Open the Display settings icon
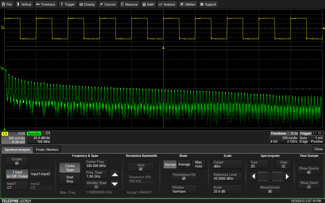Screen dimensions: 325x203 (82, 4)
